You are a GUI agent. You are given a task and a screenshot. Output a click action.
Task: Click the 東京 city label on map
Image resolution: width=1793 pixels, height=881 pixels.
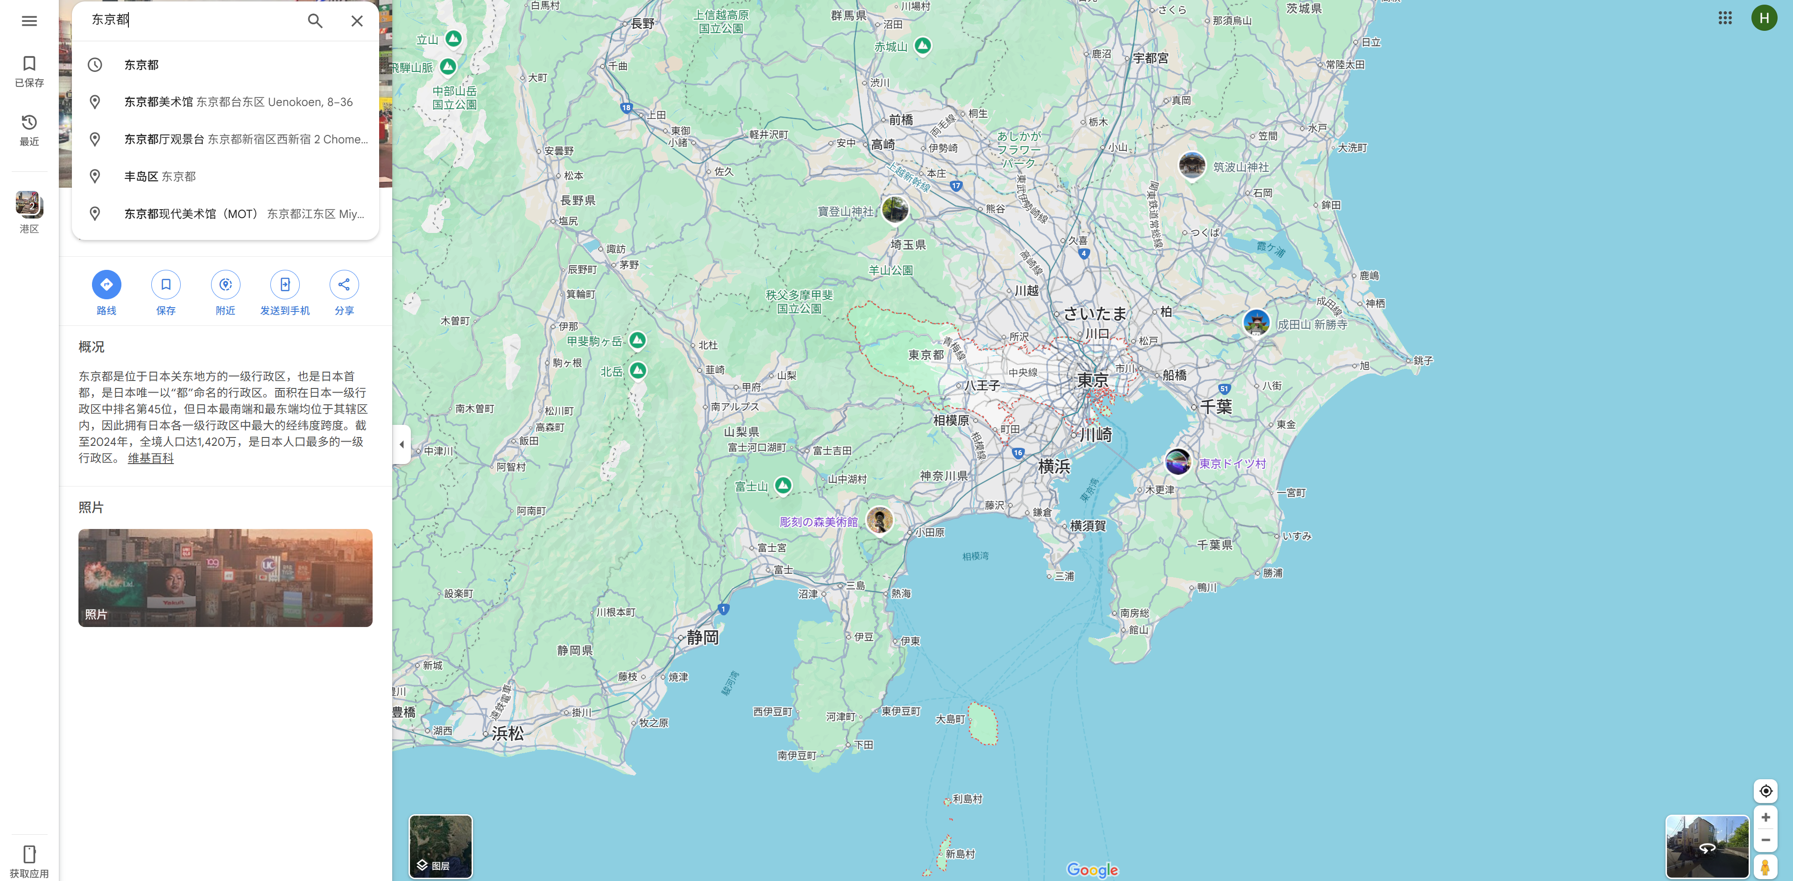click(x=1093, y=380)
